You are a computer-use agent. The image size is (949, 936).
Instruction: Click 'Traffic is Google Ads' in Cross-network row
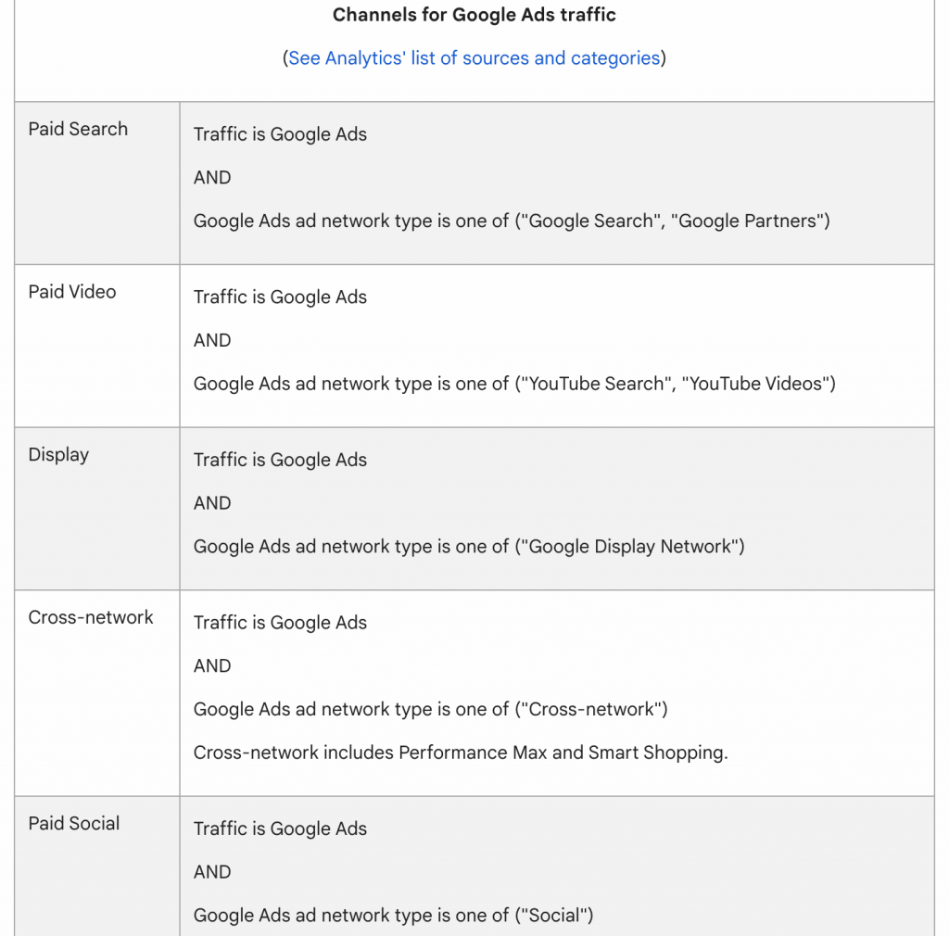[x=280, y=623]
